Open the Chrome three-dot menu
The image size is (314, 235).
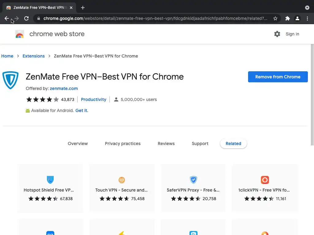pyautogui.click(x=307, y=18)
